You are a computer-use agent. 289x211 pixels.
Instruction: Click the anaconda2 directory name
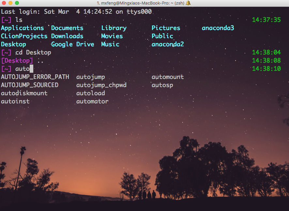pos(168,44)
